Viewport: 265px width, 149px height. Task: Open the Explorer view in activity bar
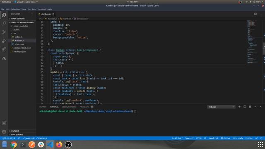4,15
